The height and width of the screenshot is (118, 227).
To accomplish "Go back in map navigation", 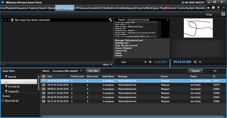I will click(6, 20).
